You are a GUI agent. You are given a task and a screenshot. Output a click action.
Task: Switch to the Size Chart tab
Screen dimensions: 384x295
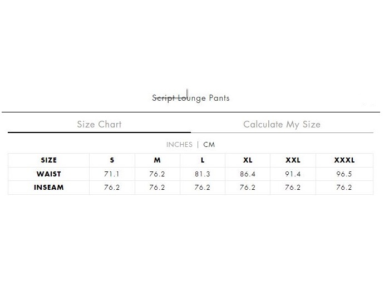99,124
